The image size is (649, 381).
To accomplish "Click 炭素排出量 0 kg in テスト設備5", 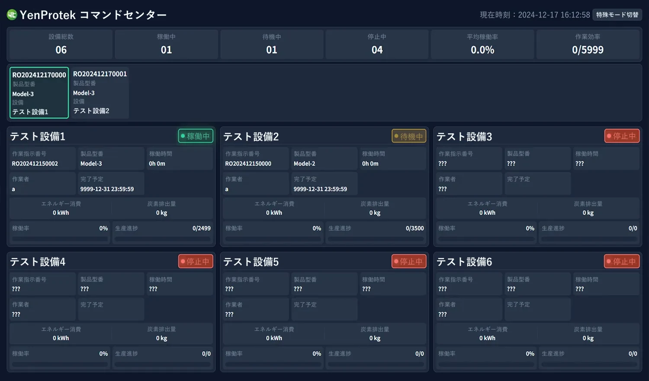I will pos(375,334).
